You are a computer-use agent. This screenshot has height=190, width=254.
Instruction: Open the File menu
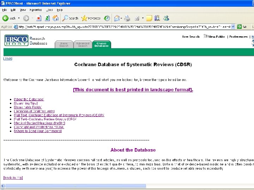tap(4, 10)
